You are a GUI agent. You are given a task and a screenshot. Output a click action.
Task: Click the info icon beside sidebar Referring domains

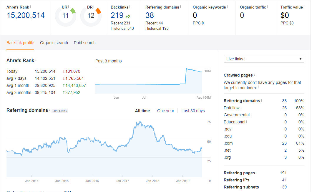point(262,100)
